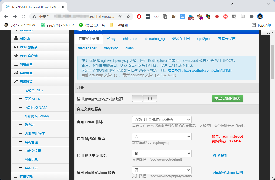Open VPN 服务器 in the sidebar
This screenshot has width=275, height=180.
tap(28, 47)
